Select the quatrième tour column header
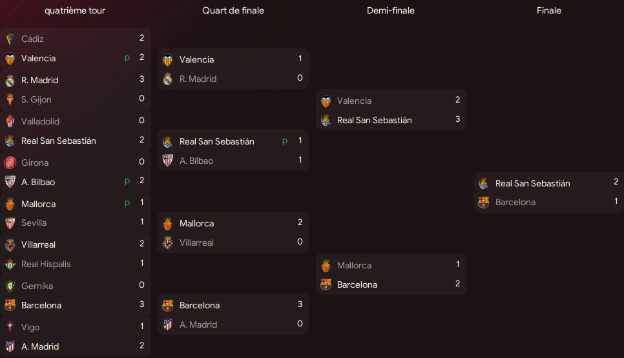 (x=75, y=10)
